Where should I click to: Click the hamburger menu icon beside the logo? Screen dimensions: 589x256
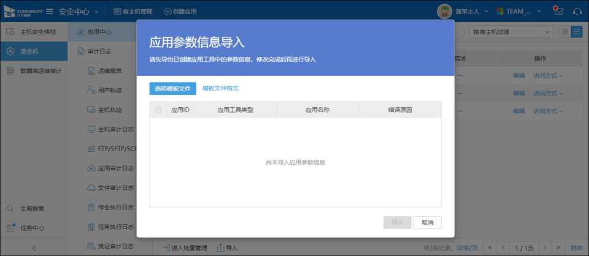49,12
